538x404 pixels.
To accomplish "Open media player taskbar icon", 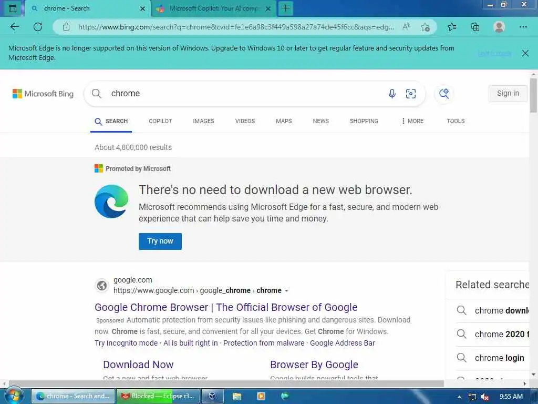I will coord(261,396).
